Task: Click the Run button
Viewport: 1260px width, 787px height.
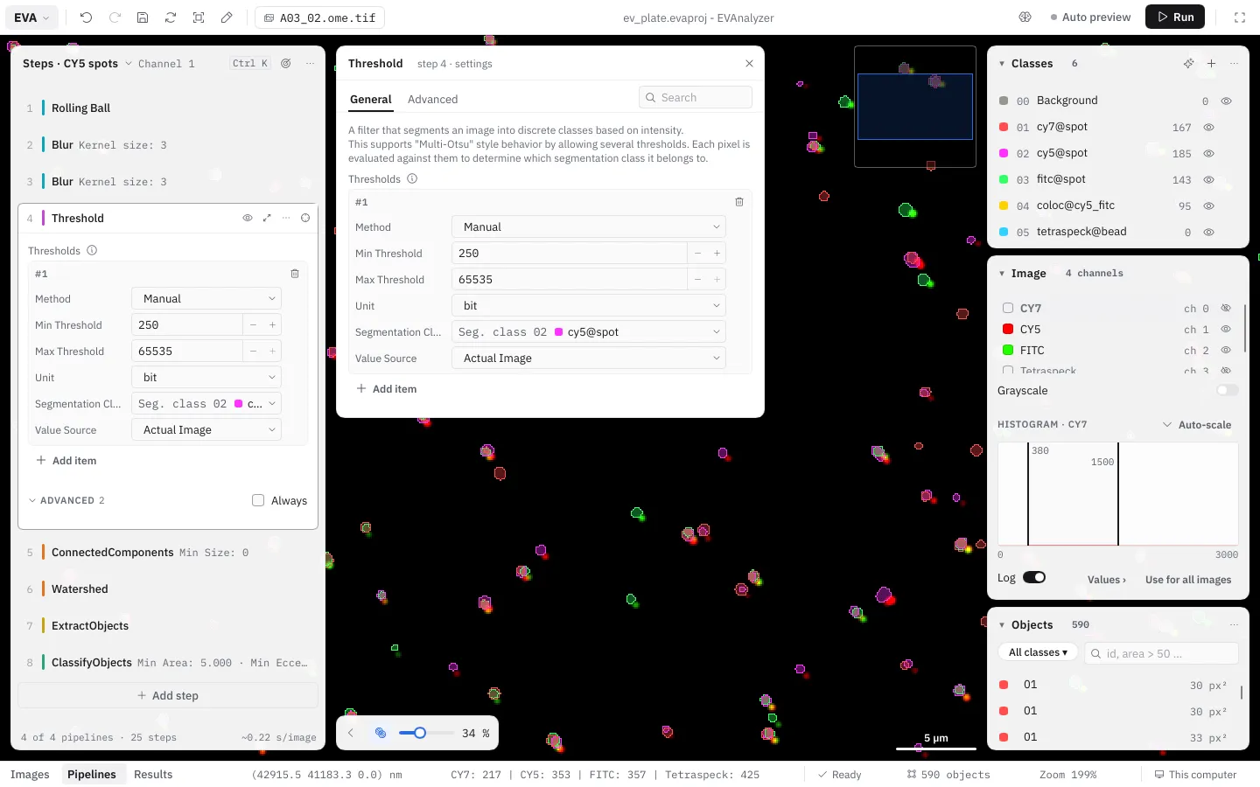Action: pos(1175,17)
